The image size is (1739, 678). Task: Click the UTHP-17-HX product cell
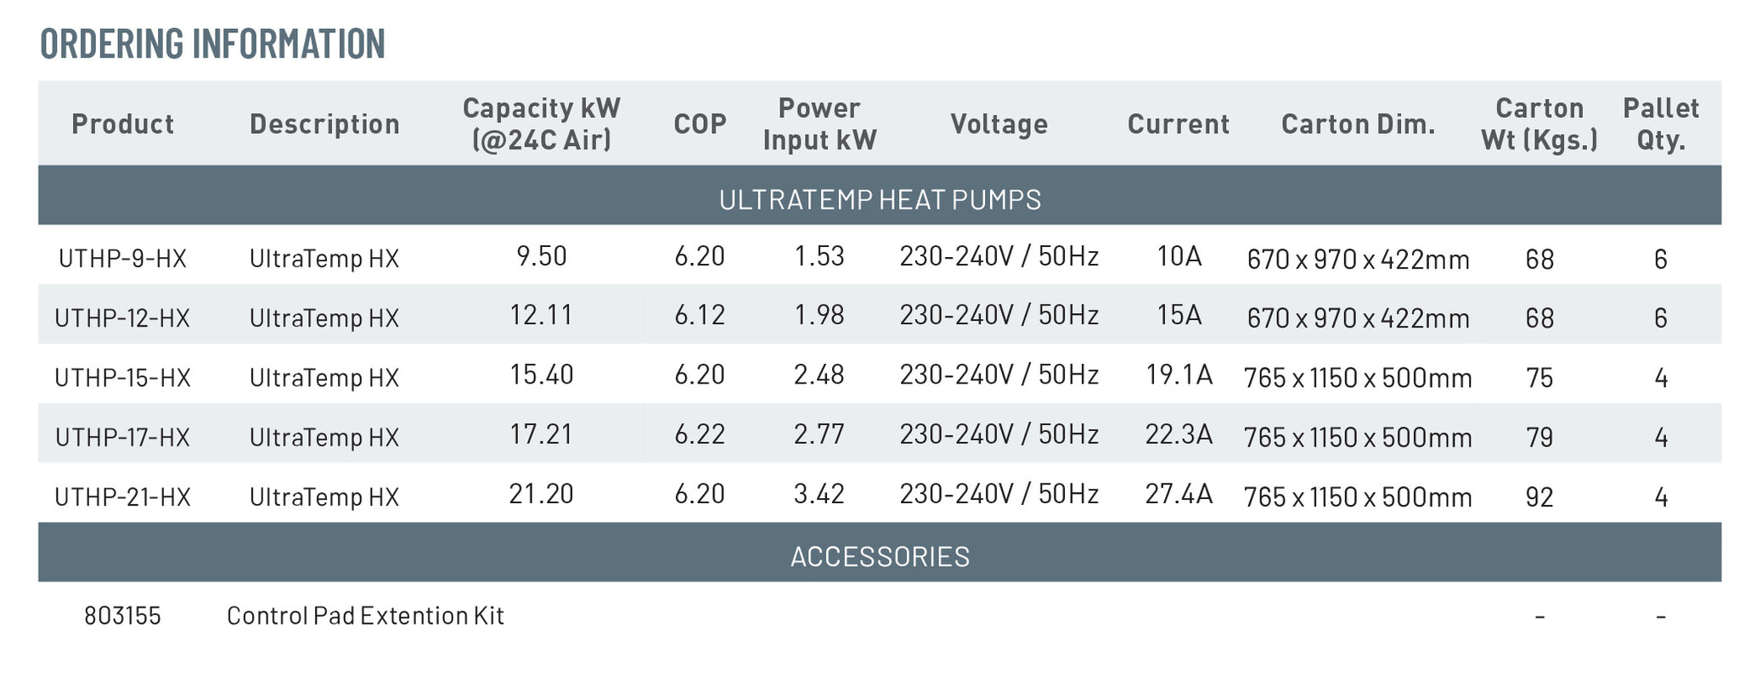[122, 437]
